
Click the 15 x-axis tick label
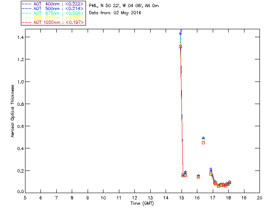[x=181, y=198]
